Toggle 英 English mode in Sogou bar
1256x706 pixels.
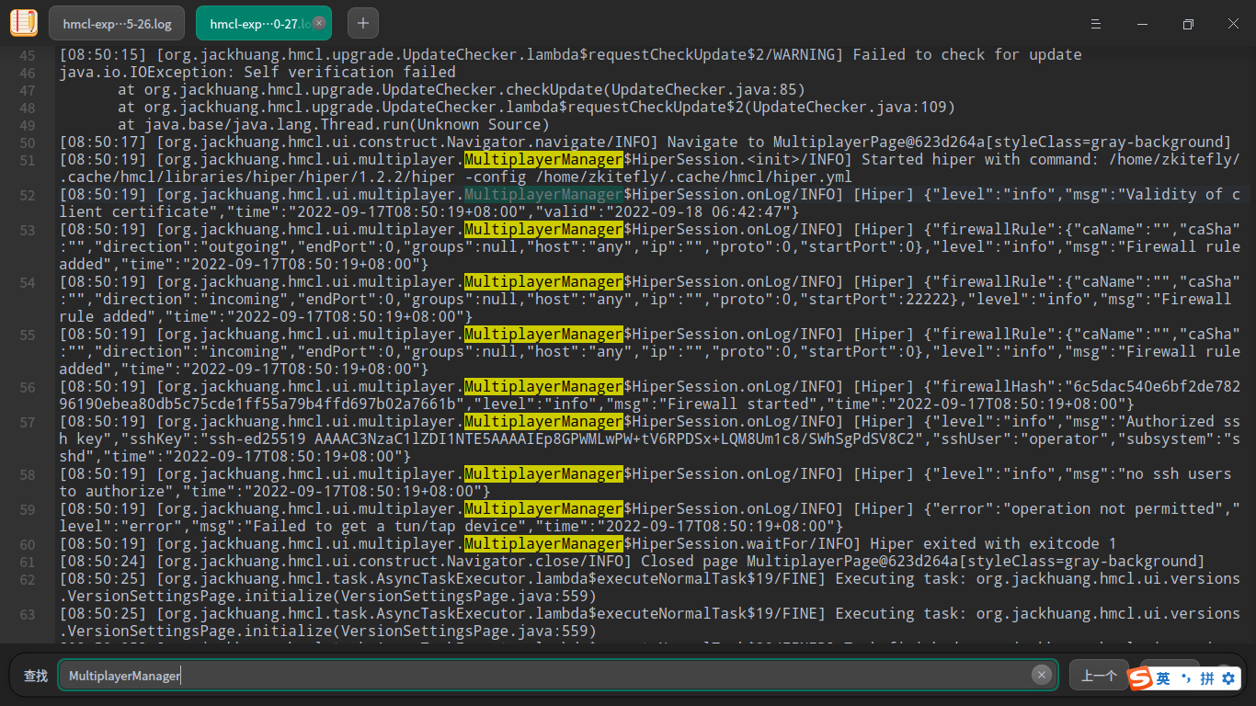pos(1163,678)
